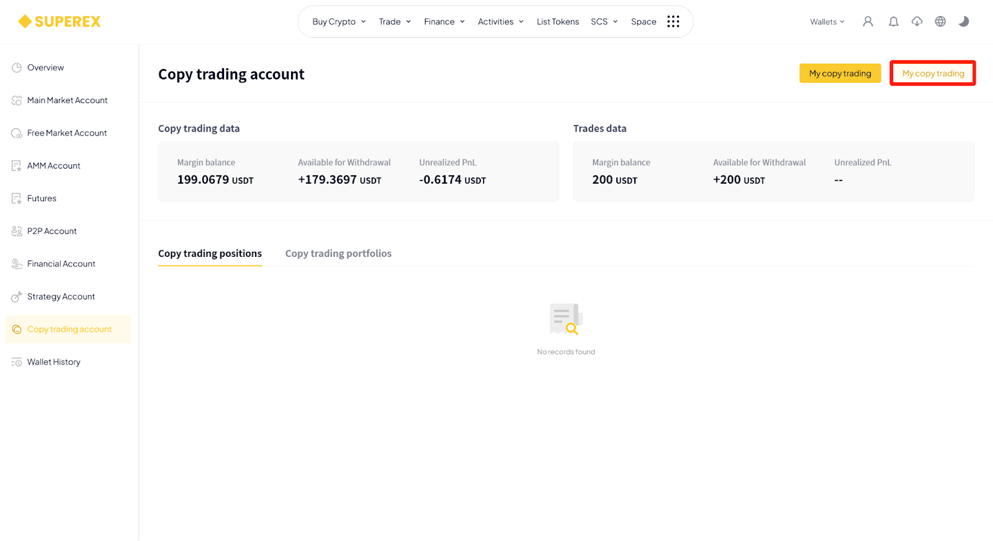Select the 199.0679 USDT margin balance value

[x=215, y=180]
